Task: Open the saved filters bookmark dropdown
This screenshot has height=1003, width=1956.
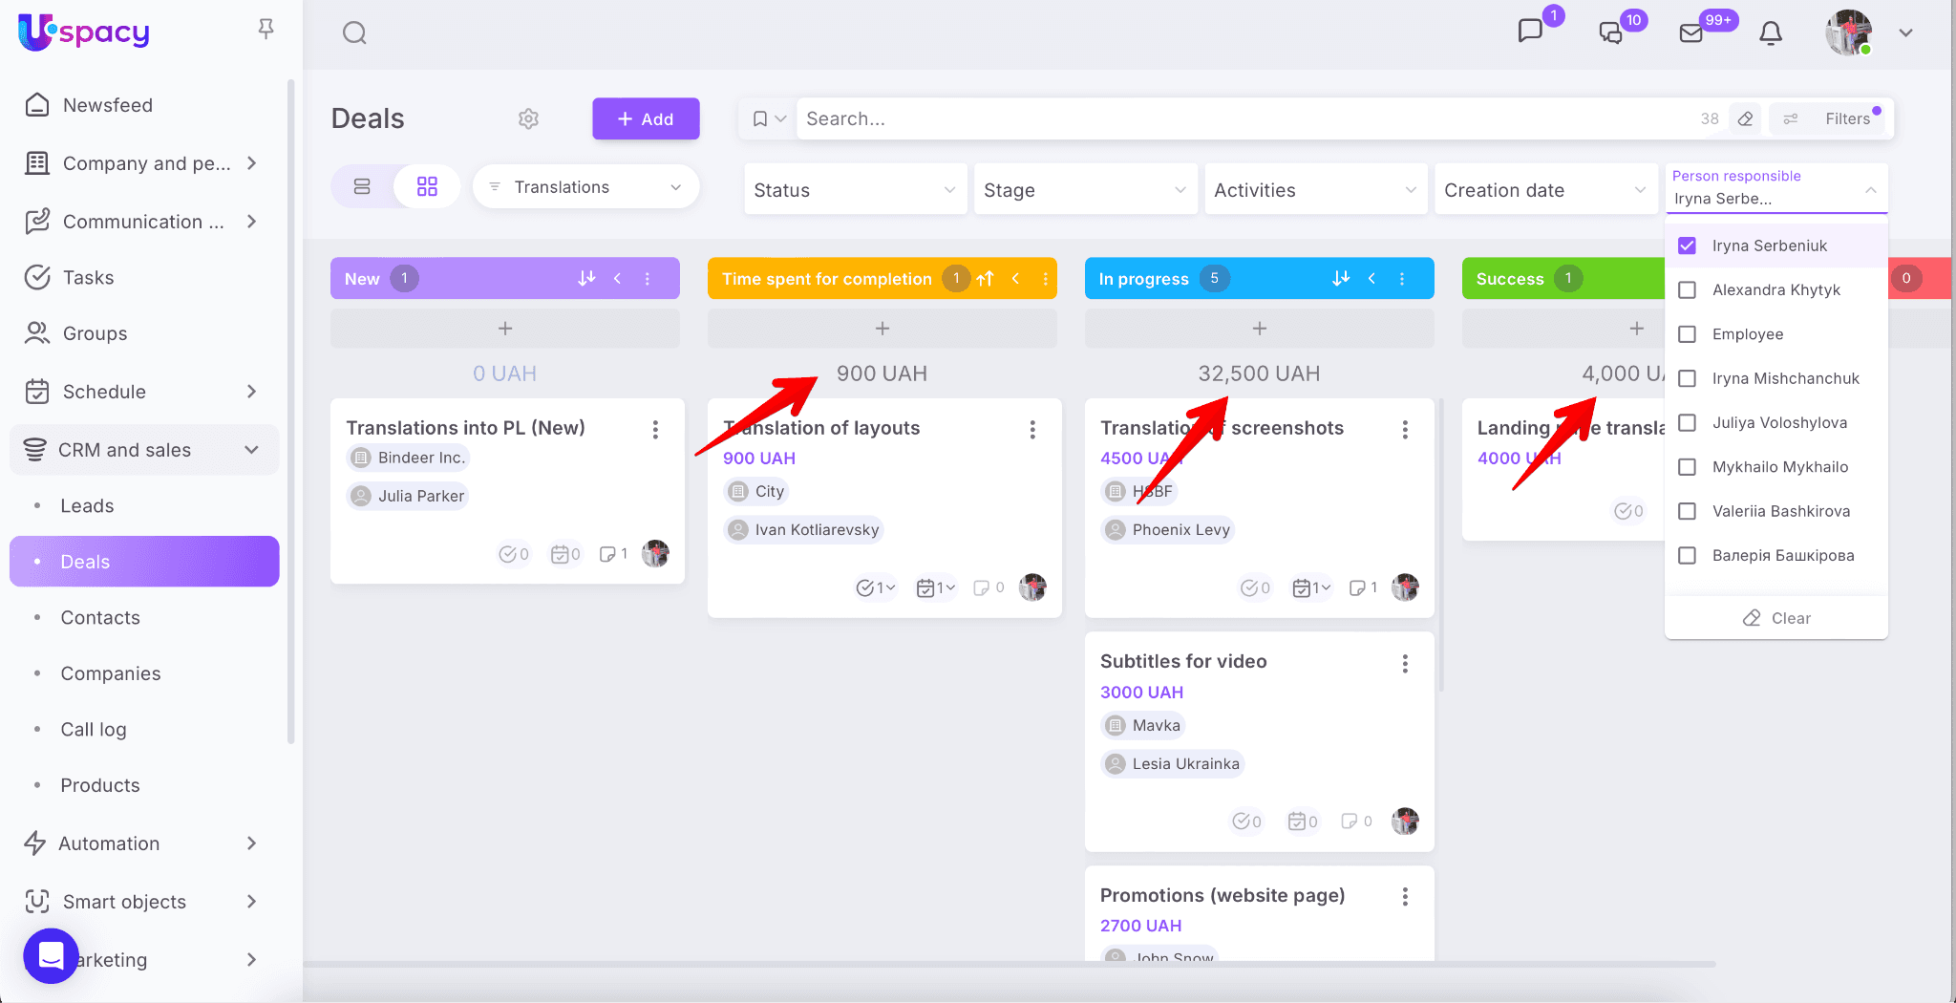Action: pyautogui.click(x=768, y=118)
